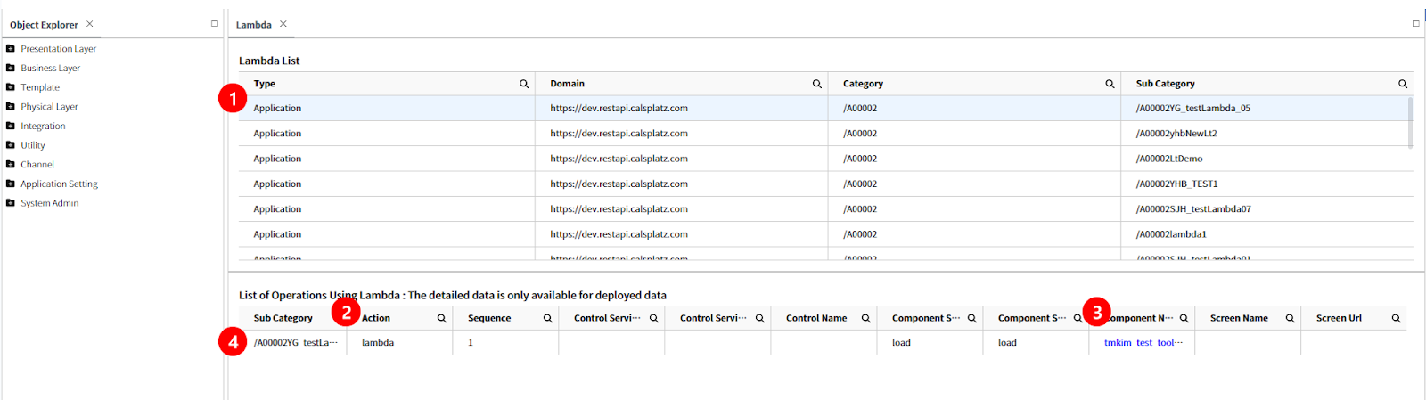Click the Sequence value 1 cell
1426x400 pixels.
click(505, 343)
